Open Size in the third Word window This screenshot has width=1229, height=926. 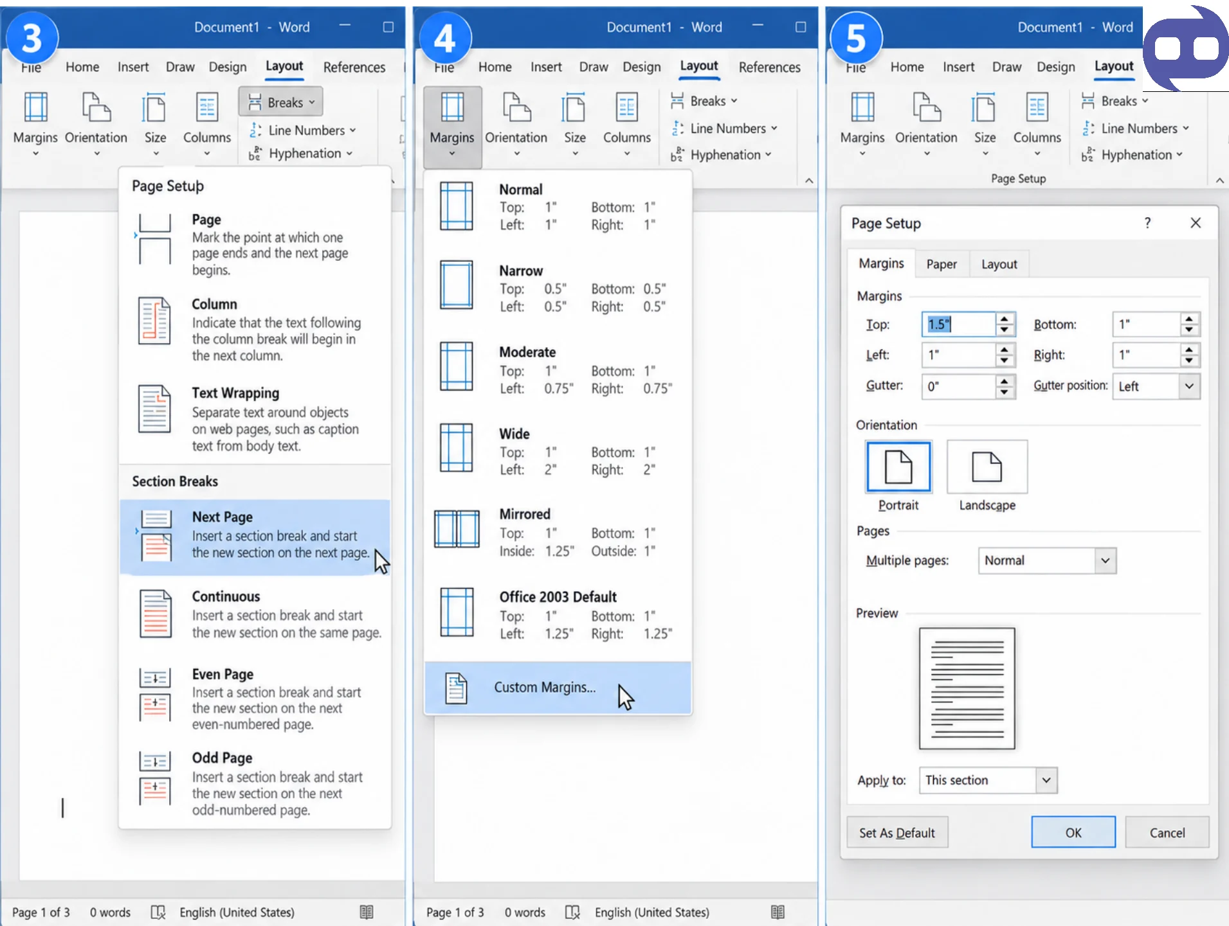pyautogui.click(x=985, y=124)
